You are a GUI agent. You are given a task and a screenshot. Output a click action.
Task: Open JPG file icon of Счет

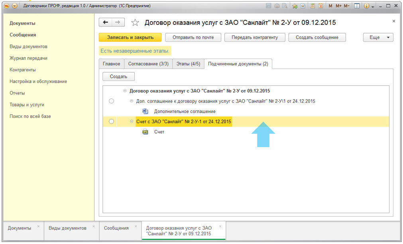[x=145, y=132]
